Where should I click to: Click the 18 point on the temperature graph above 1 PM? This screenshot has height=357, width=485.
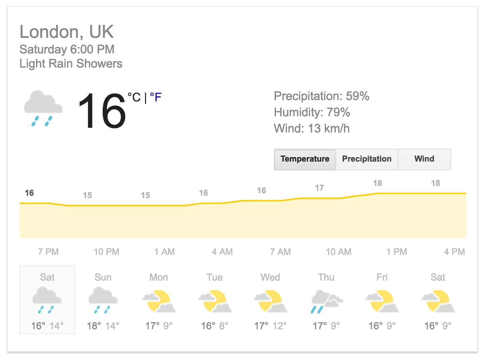coord(377,183)
